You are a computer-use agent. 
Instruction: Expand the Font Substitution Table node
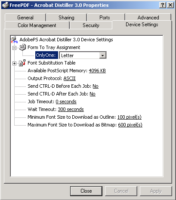point(14,63)
